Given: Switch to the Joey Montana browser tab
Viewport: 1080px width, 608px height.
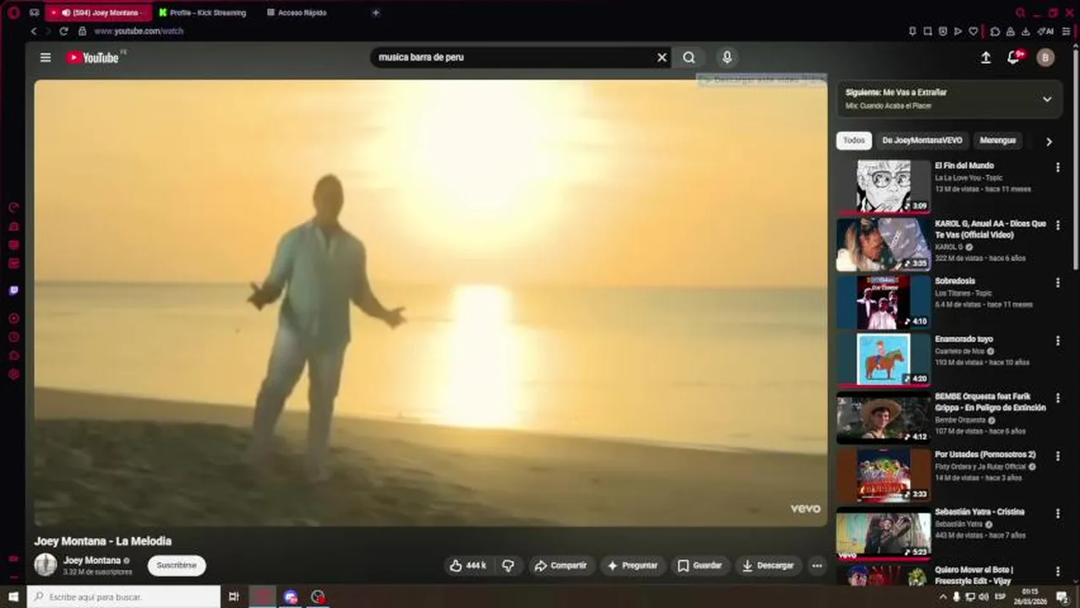Looking at the screenshot, I should point(98,13).
